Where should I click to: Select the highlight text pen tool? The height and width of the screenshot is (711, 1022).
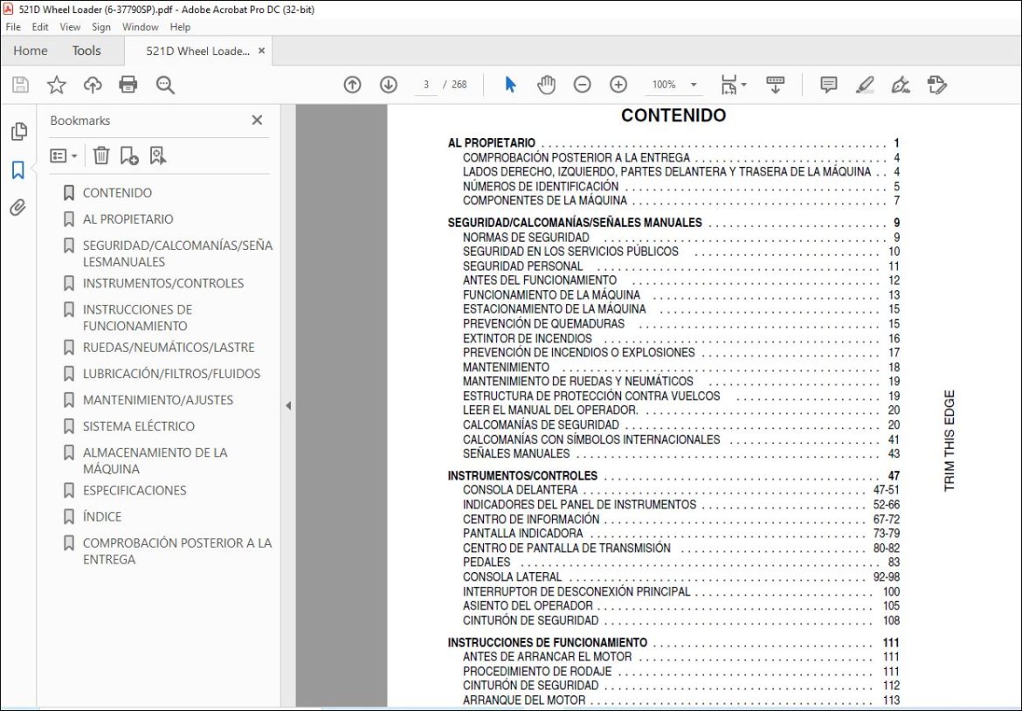(x=865, y=85)
